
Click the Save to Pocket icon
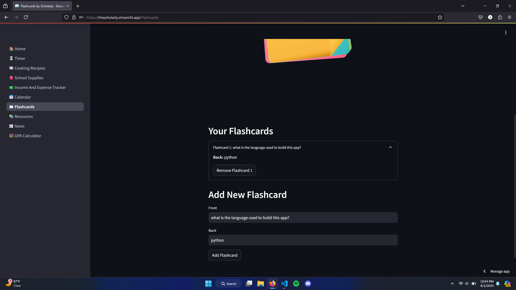(481, 17)
